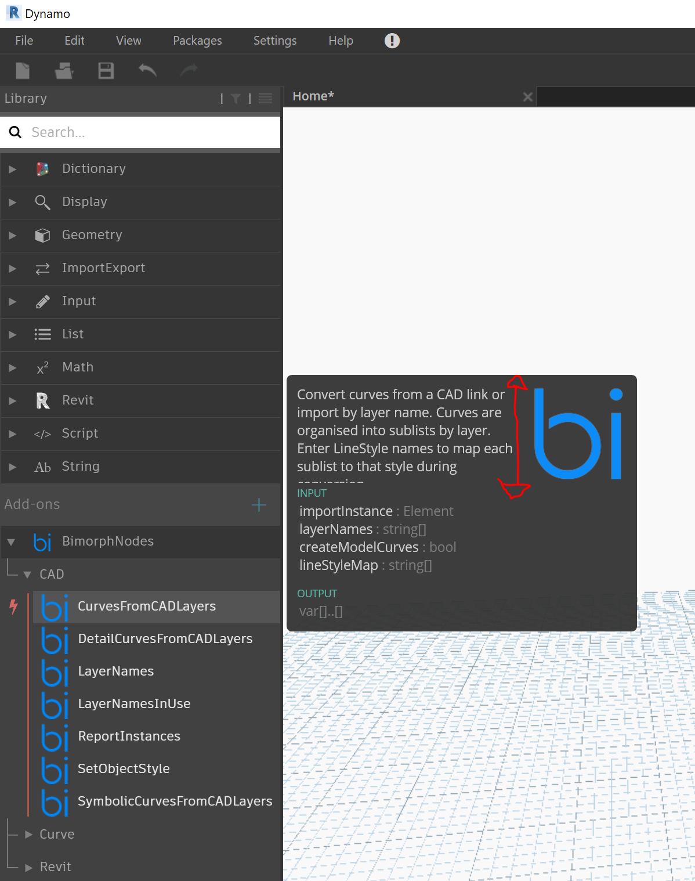The width and height of the screenshot is (695, 881).
Task: Collapse the CAD subcategory arrow
Action: (27, 575)
